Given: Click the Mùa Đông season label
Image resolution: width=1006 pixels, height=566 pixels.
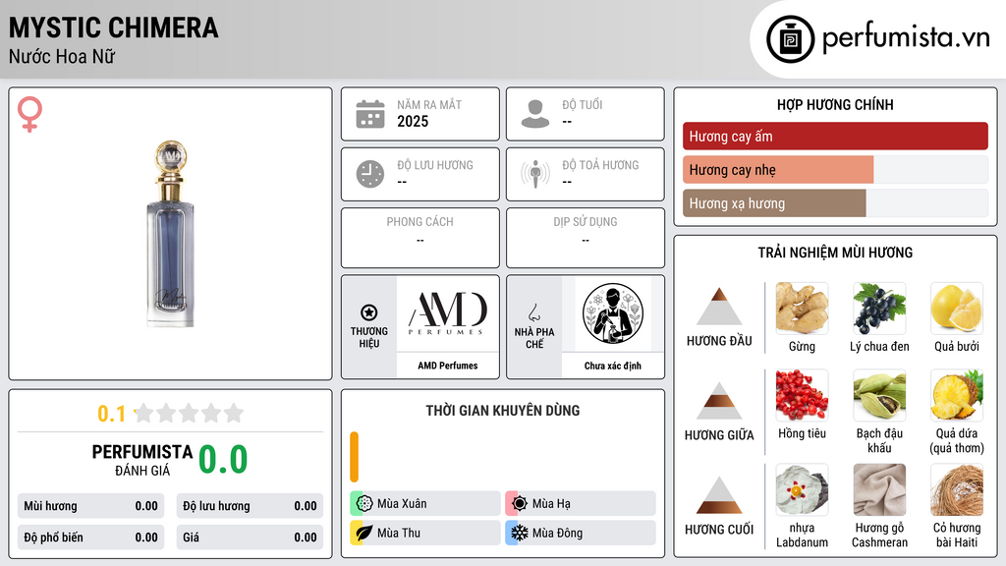Looking at the screenshot, I should pyautogui.click(x=558, y=533).
